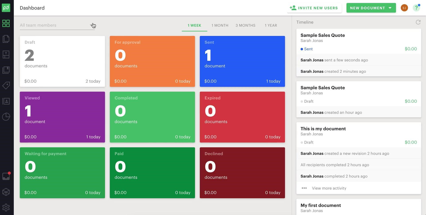The image size is (426, 215).
Task: Switch to the 1 Month tab
Action: pos(220,25)
